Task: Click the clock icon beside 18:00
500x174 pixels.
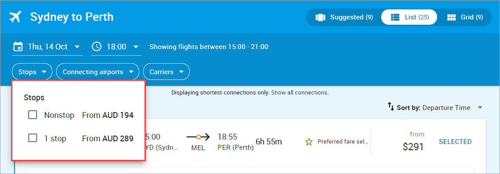Action: click(97, 47)
